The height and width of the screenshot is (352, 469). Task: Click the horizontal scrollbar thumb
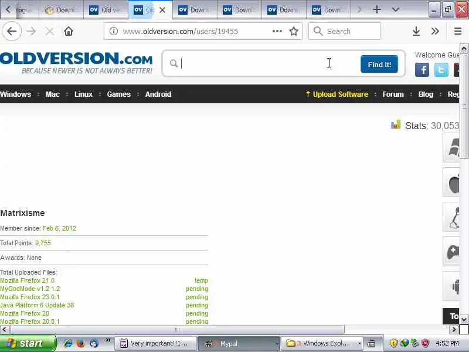click(177, 330)
